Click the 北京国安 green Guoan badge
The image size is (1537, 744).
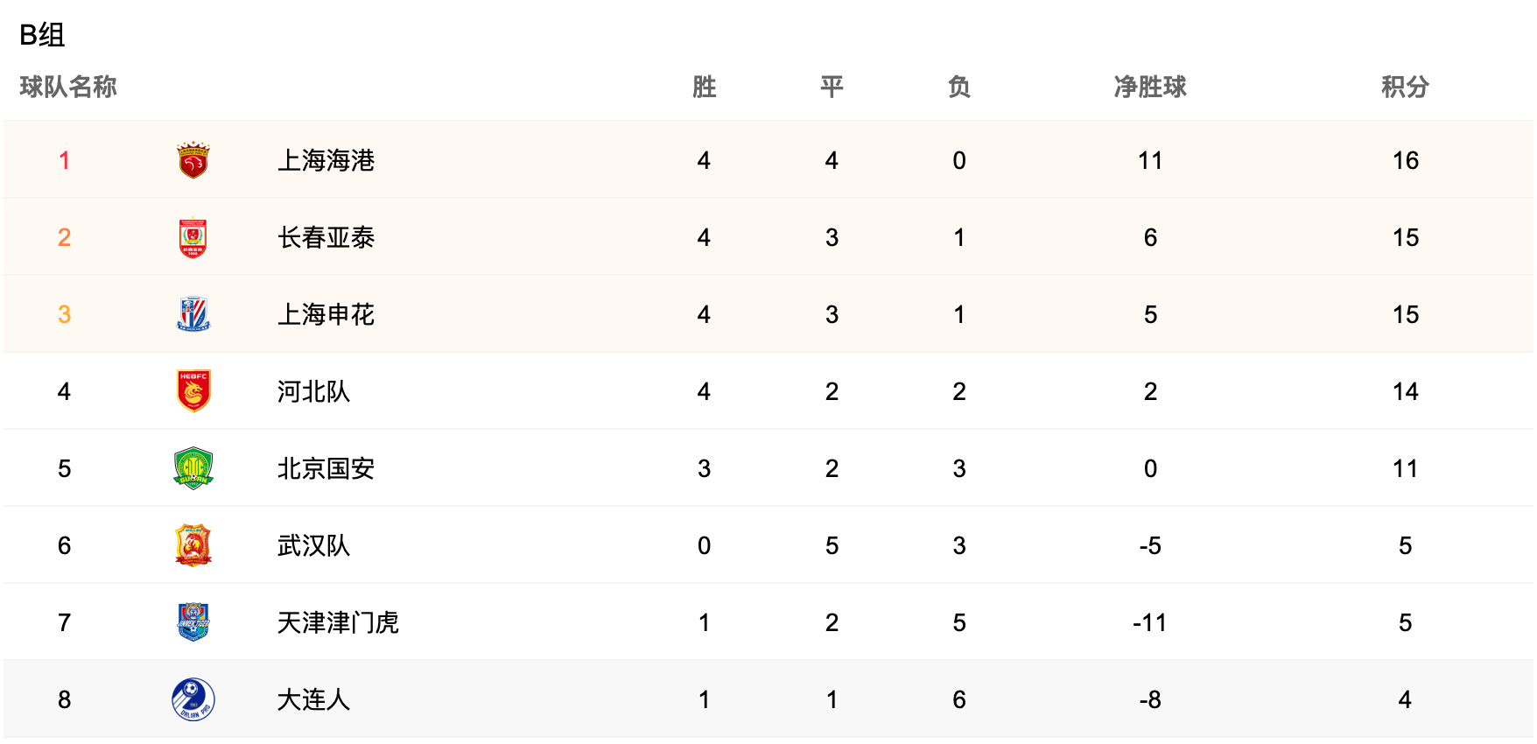pyautogui.click(x=193, y=468)
